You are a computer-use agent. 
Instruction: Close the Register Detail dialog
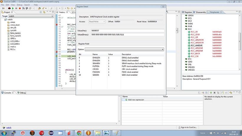point(163,7)
